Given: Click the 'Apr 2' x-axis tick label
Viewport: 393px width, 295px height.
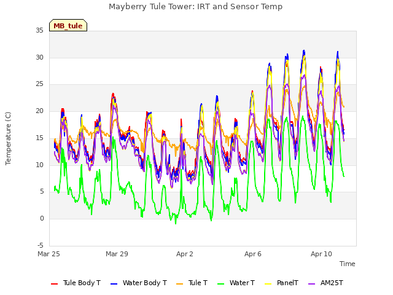Looking at the screenshot, I should coord(185,254).
